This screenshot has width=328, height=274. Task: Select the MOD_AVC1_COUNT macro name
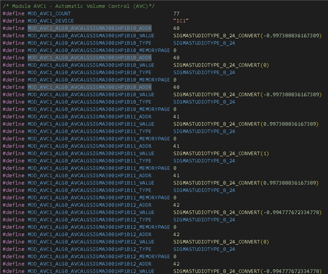pyautogui.click(x=49, y=14)
